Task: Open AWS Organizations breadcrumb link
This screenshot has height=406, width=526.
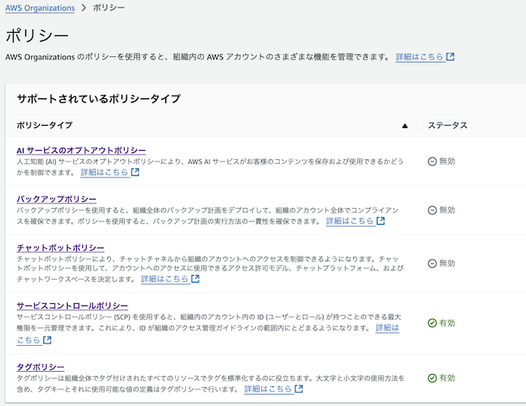Action: point(40,8)
